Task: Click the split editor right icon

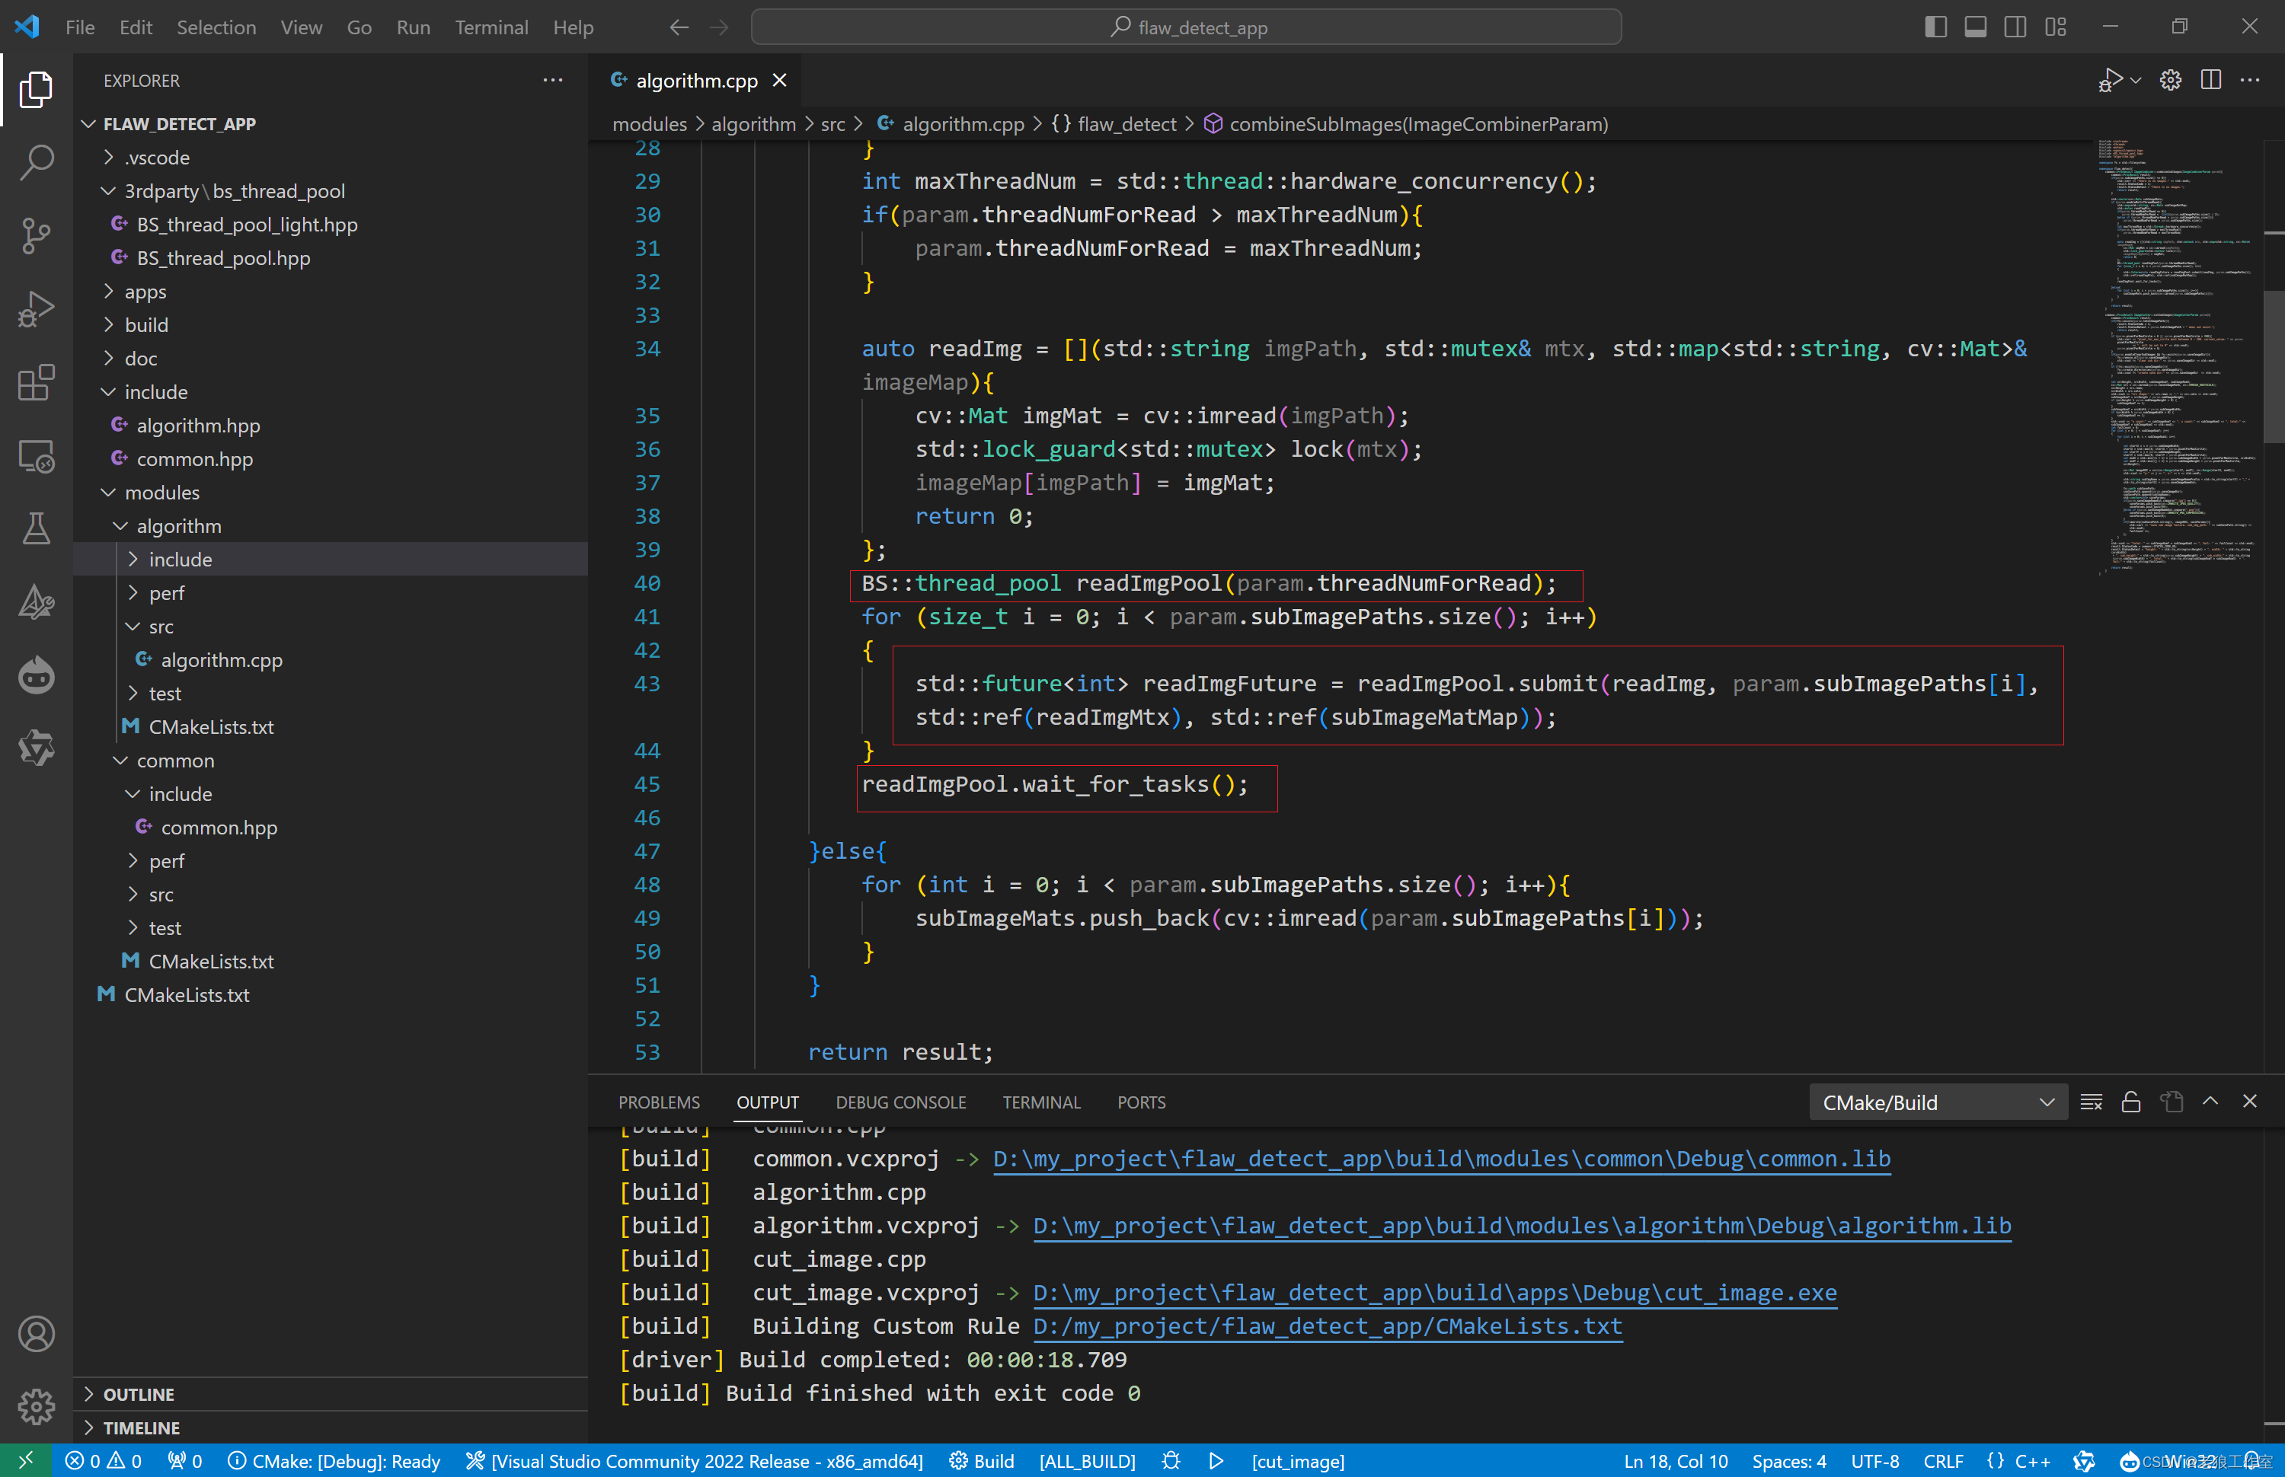Action: point(2210,81)
